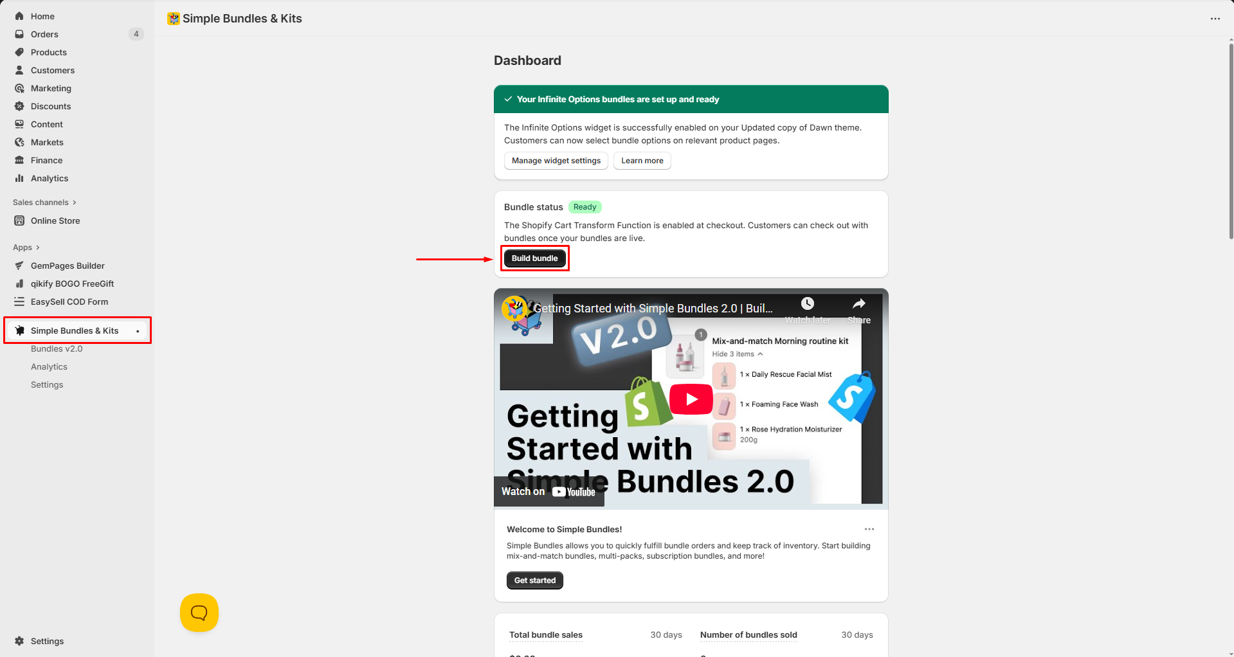Click the Simple Bundles & Kits sidebar icon
The image size is (1234, 657).
click(x=19, y=330)
